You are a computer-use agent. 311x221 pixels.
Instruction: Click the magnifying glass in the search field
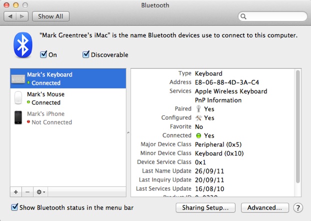(244, 16)
